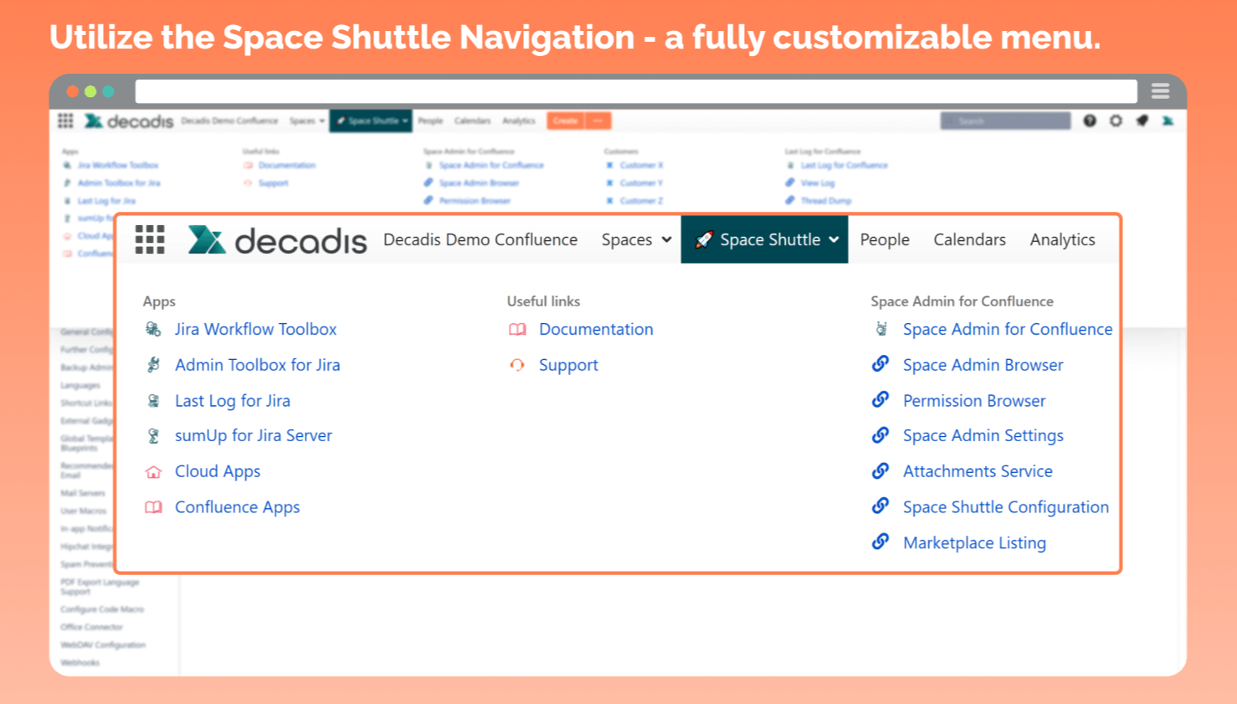The height and width of the screenshot is (704, 1237).
Task: Open Calendars in the enlarged menu
Action: pos(970,240)
